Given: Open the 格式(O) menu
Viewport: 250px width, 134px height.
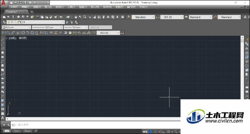Looking at the screenshot, I should click(59, 7).
